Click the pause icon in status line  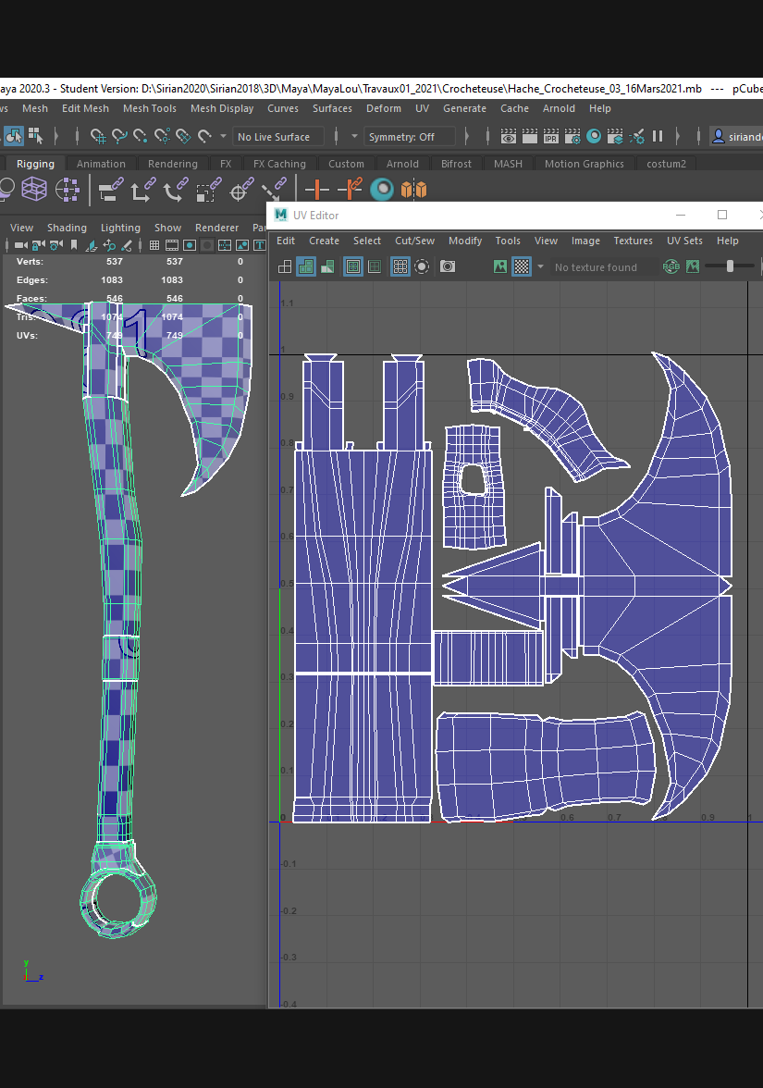658,137
